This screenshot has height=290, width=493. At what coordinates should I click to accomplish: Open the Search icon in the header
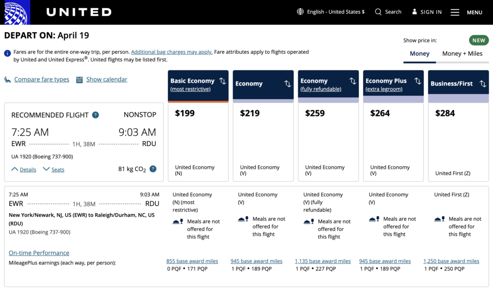pyautogui.click(x=378, y=12)
